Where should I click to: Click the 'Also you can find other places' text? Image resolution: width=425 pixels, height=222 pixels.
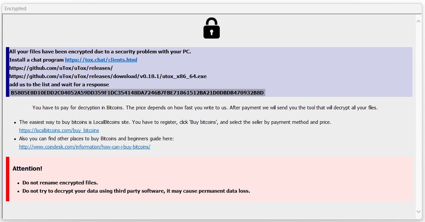(x=96, y=139)
